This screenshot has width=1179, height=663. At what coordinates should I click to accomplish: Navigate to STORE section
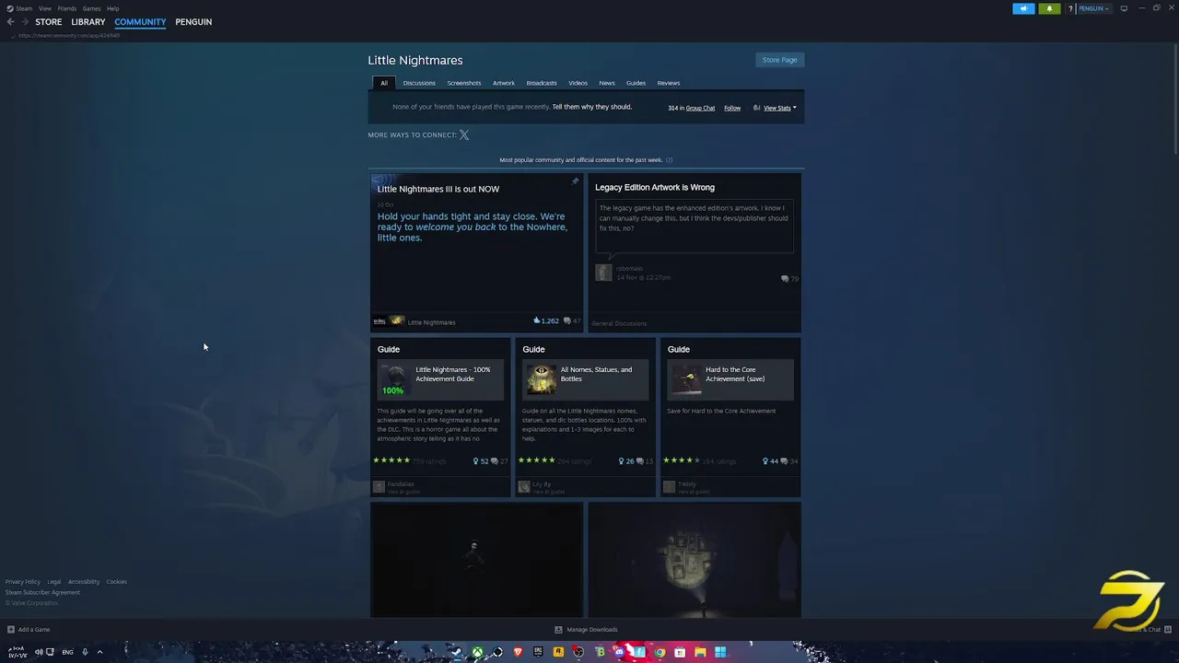pyautogui.click(x=49, y=22)
